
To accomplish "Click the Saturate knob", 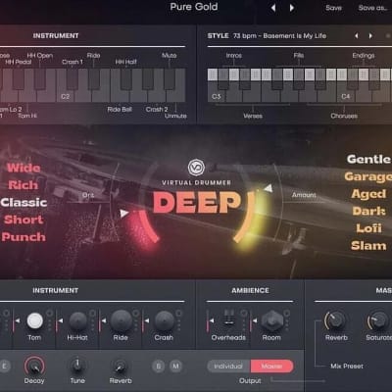I will point(378,320).
